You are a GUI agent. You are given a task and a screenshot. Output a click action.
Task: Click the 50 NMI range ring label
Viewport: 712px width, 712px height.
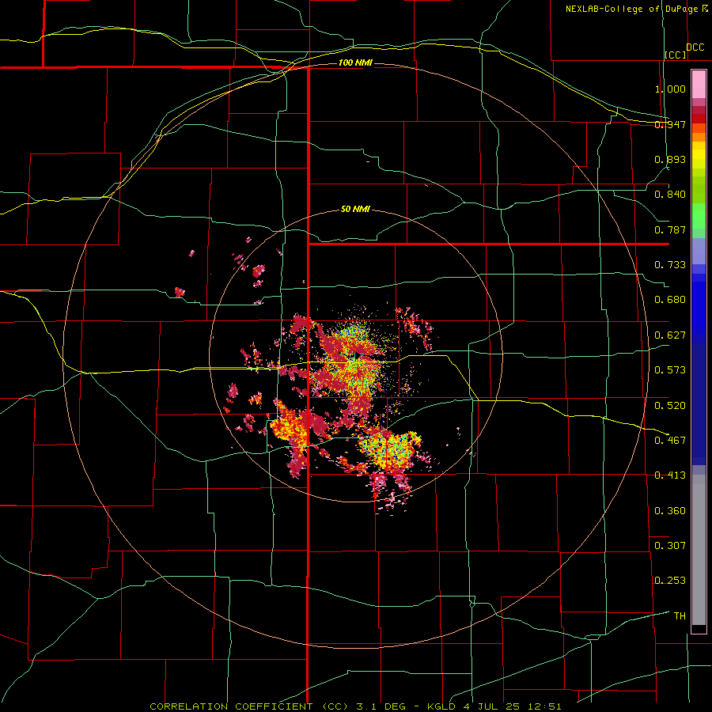[355, 209]
